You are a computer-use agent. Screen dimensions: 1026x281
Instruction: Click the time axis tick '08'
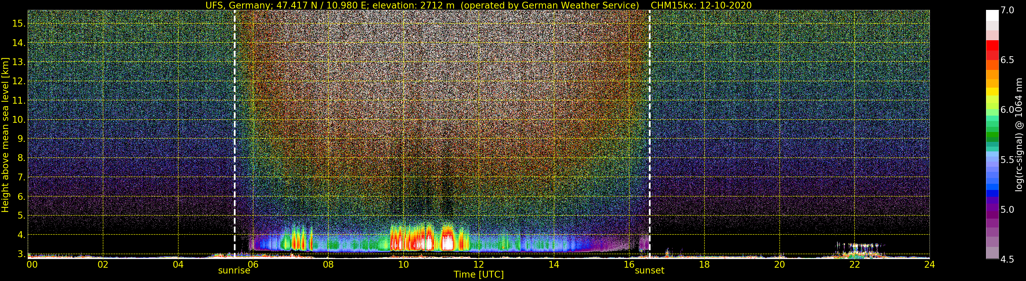pyautogui.click(x=328, y=264)
